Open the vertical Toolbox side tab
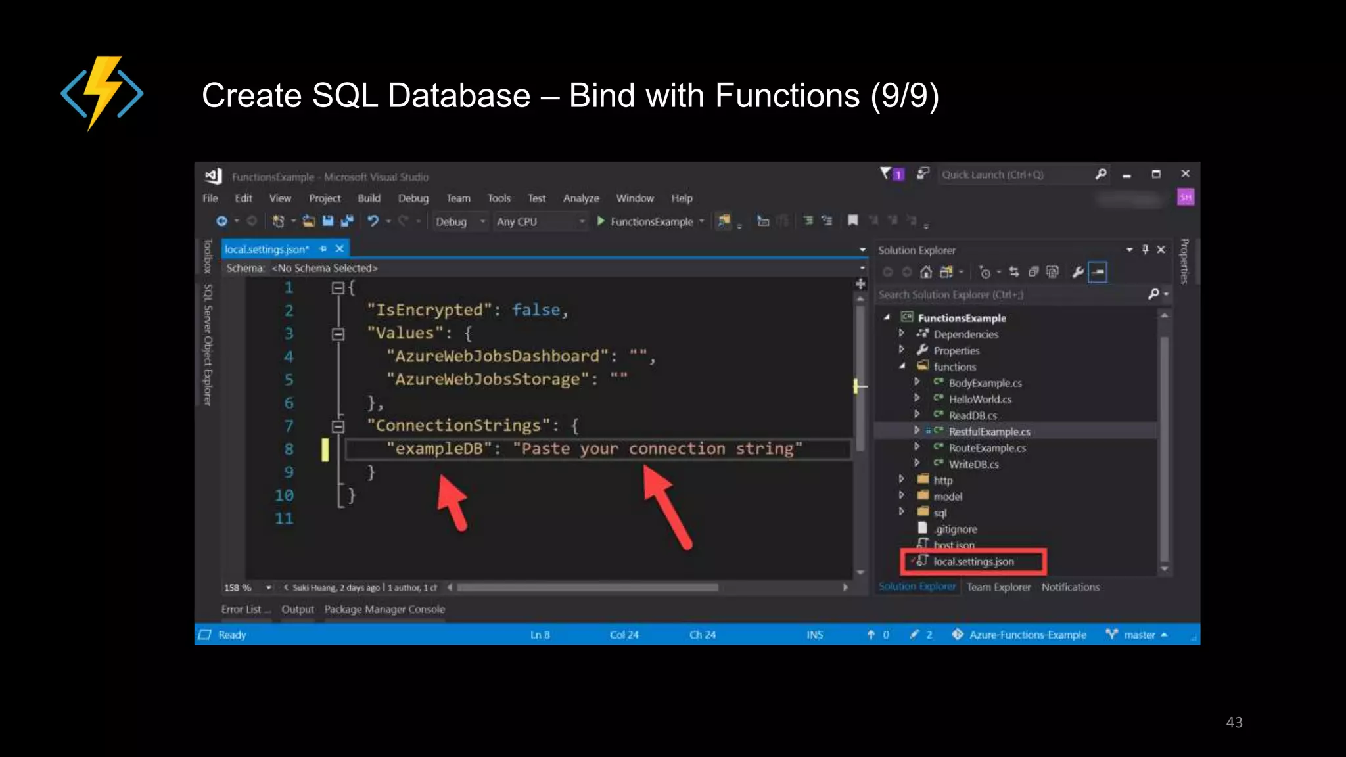The image size is (1346, 757). pos(208,256)
